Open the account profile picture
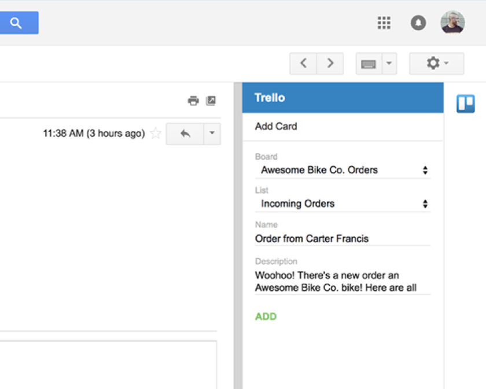 [x=452, y=23]
